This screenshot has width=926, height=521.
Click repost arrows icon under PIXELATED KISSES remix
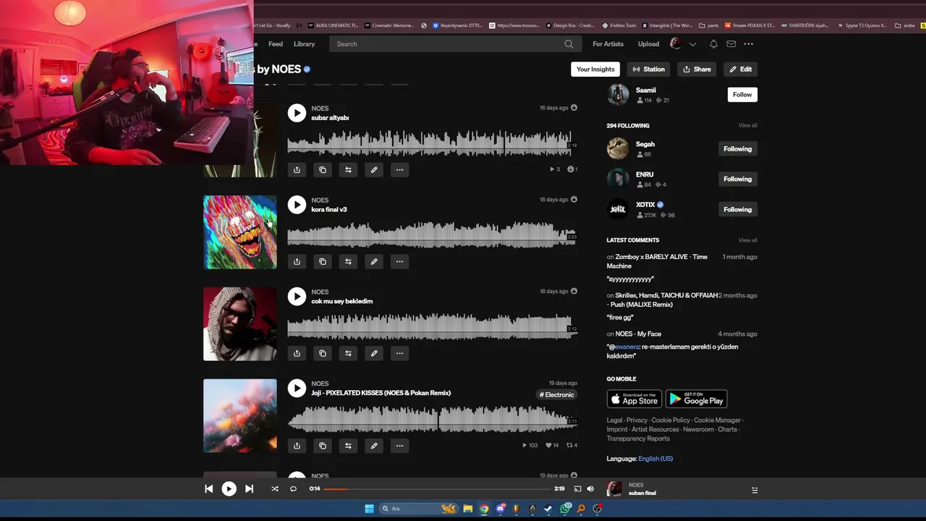[348, 446]
